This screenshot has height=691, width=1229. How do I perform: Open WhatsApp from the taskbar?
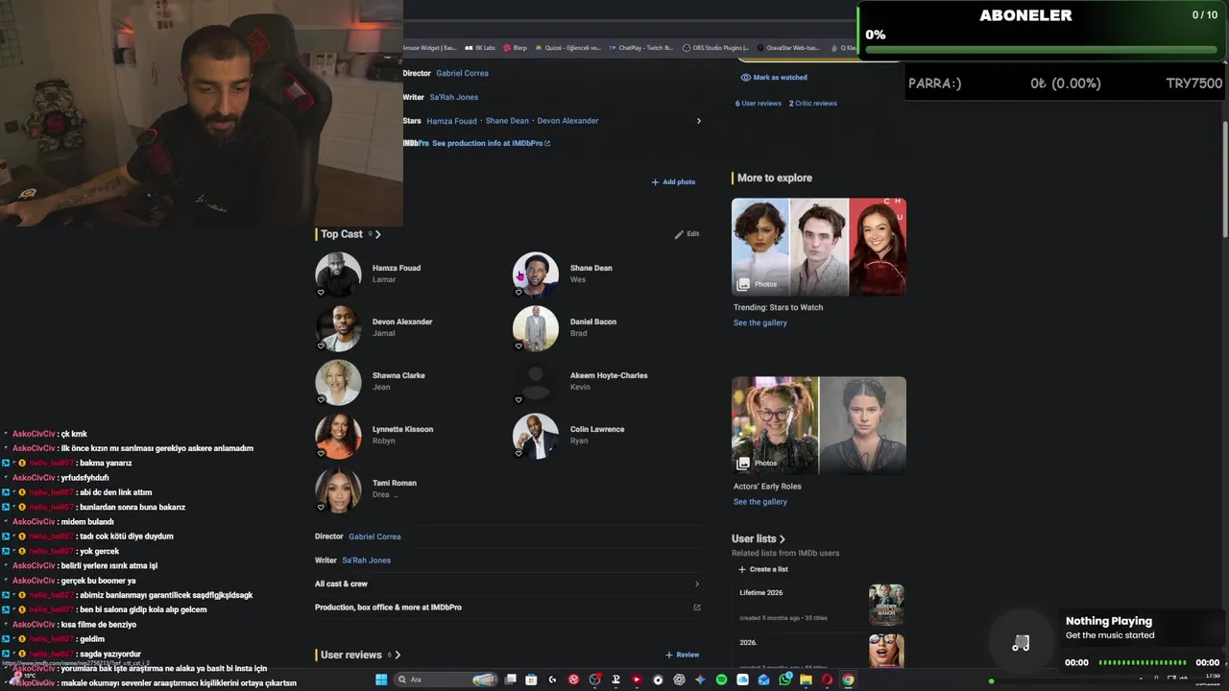click(784, 679)
